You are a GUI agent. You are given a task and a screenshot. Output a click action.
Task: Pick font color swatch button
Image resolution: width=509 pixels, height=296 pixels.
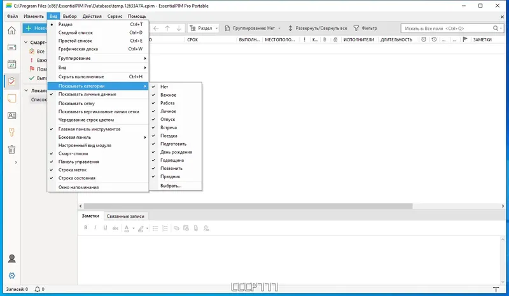point(127,228)
